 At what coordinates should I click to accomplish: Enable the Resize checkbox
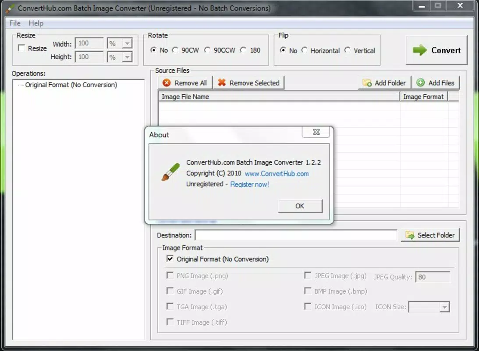pos(21,48)
